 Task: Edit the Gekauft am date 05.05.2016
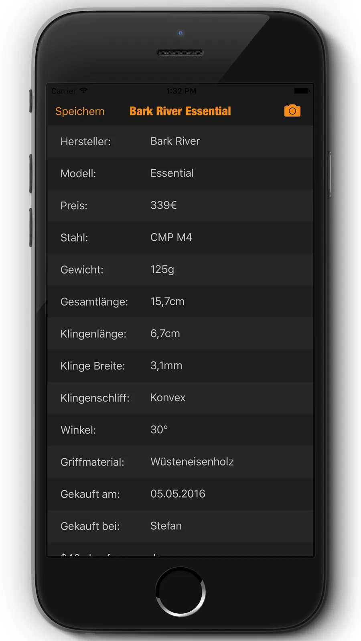pos(178,494)
